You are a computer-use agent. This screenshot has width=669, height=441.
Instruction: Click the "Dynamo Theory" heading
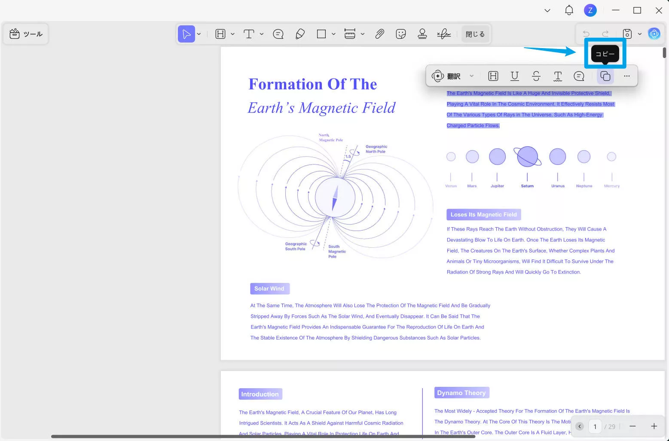461,393
